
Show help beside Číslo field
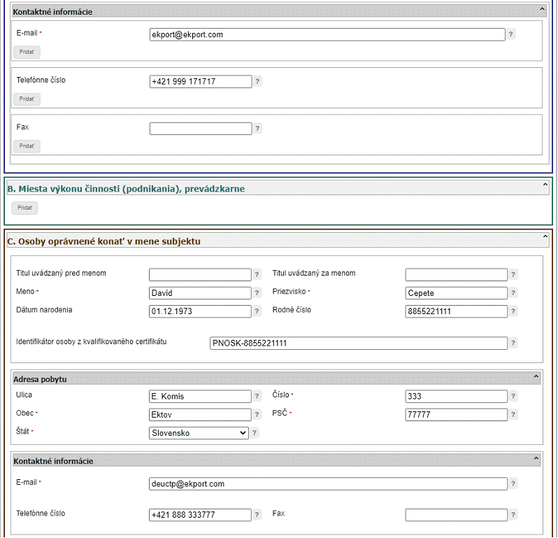[513, 396]
